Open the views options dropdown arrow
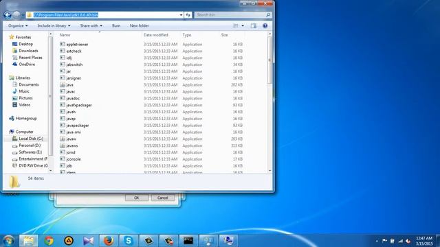Screen dimensions: 440x247 pyautogui.click(x=243, y=26)
